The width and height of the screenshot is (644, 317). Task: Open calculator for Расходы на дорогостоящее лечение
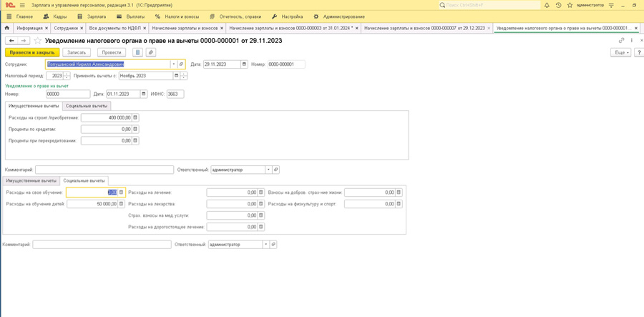tap(260, 227)
